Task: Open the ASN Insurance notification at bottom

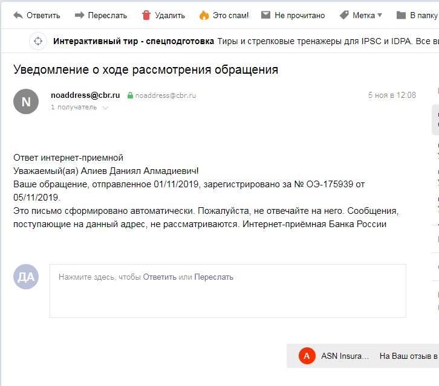Action: [x=345, y=356]
